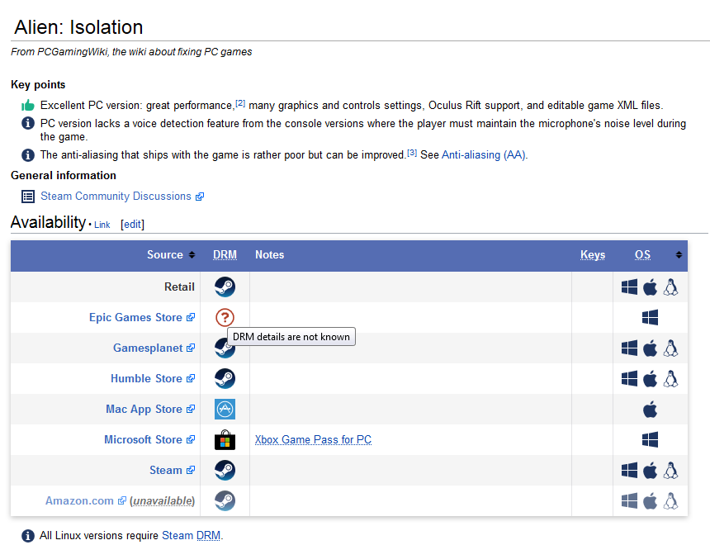Click the Apple icon in Steam row

pos(651,470)
